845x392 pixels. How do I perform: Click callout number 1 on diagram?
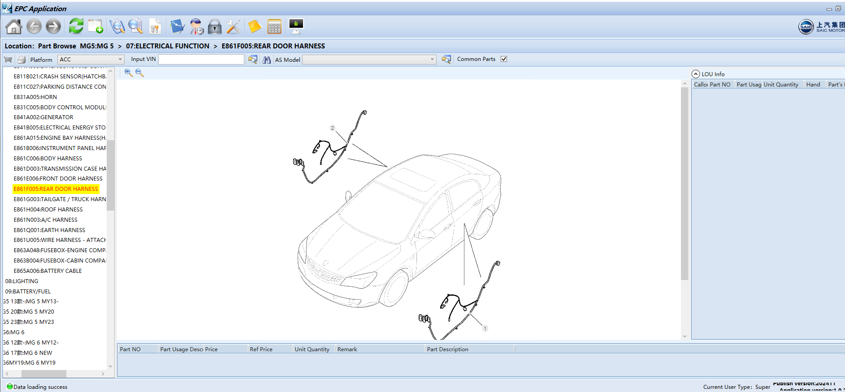pos(485,328)
